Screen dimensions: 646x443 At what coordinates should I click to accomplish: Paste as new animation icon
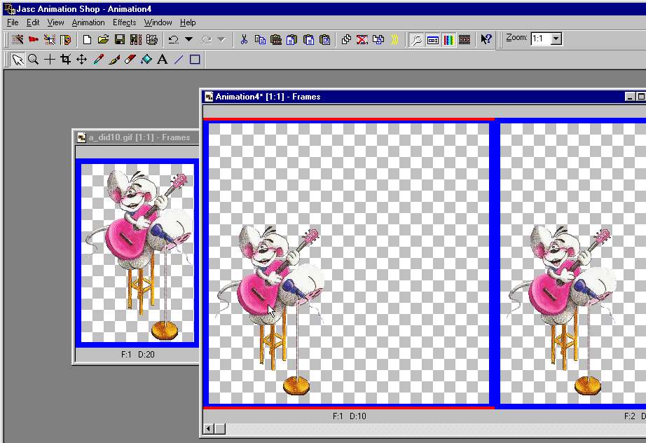click(276, 39)
